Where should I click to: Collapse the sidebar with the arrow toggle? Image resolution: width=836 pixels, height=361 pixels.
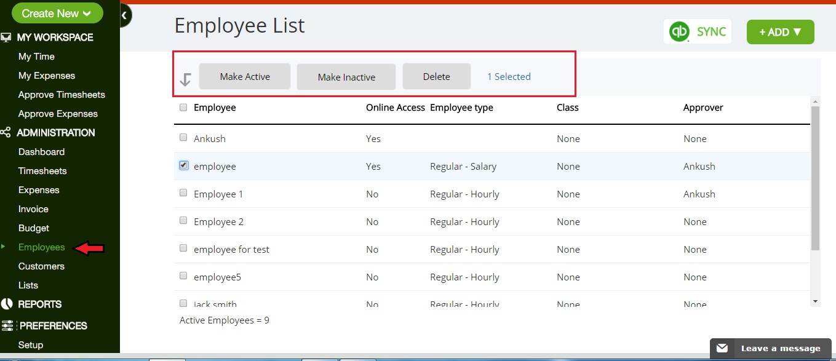click(x=124, y=16)
